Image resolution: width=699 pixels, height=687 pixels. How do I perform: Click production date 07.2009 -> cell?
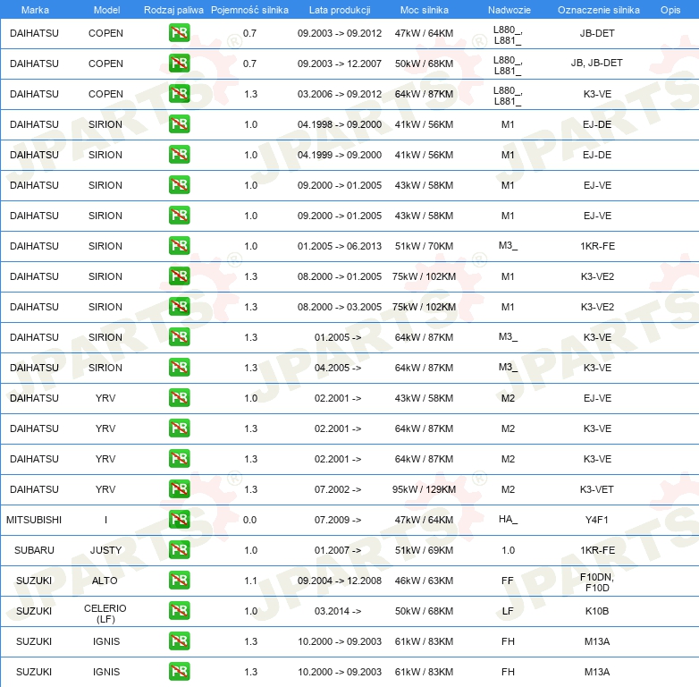pos(338,520)
